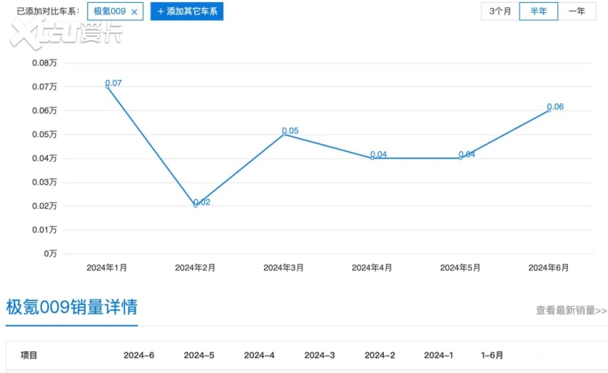Click the 2024-6 column header
Image resolution: width=608 pixels, height=373 pixels.
point(138,355)
